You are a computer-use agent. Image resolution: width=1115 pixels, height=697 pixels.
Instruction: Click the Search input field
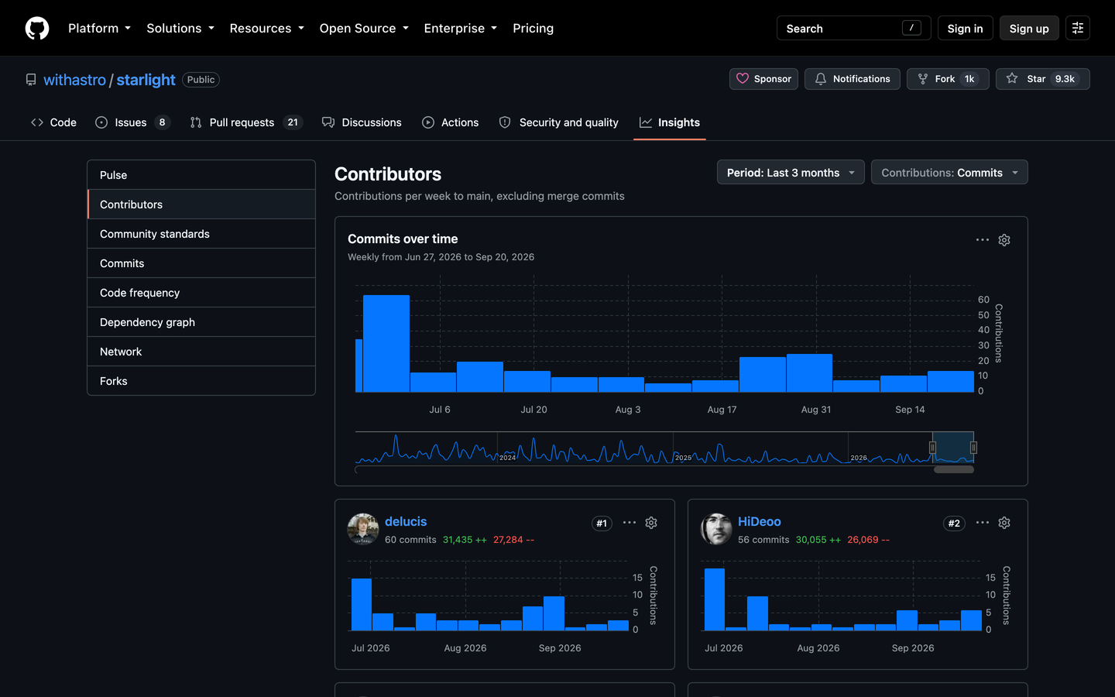(x=853, y=29)
